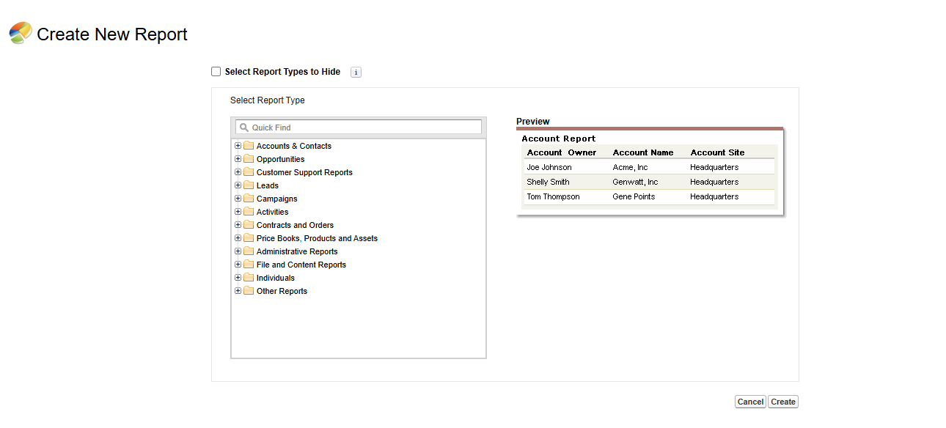The image size is (946, 428).
Task: Expand the File and Content Reports category
Action: 238,265
